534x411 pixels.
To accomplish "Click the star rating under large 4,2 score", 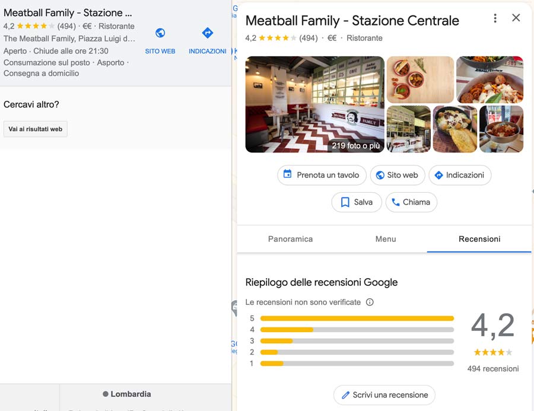I will coord(493,352).
